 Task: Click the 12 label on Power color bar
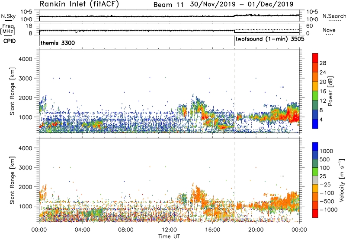point(323,101)
